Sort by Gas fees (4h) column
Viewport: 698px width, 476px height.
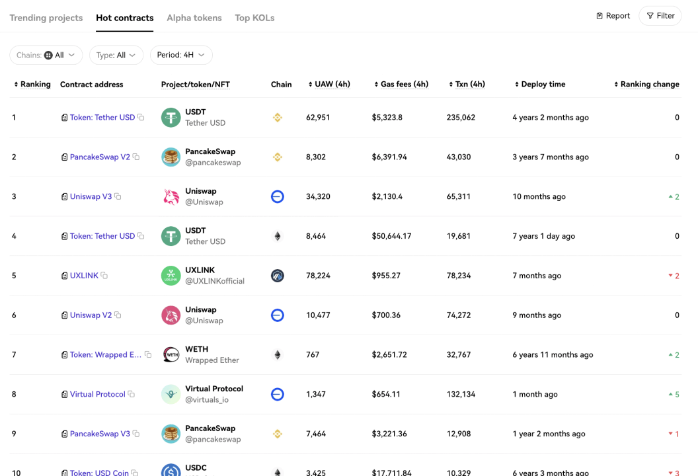pos(401,84)
